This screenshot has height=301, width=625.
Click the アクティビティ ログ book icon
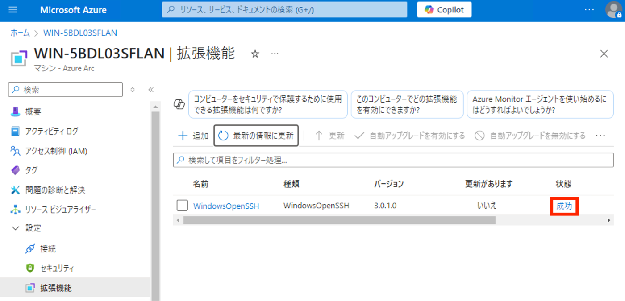coord(16,131)
